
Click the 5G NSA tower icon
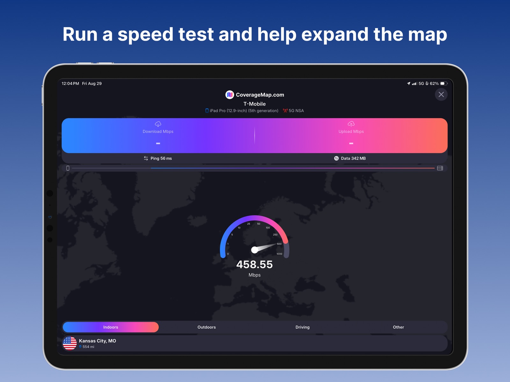pos(285,111)
